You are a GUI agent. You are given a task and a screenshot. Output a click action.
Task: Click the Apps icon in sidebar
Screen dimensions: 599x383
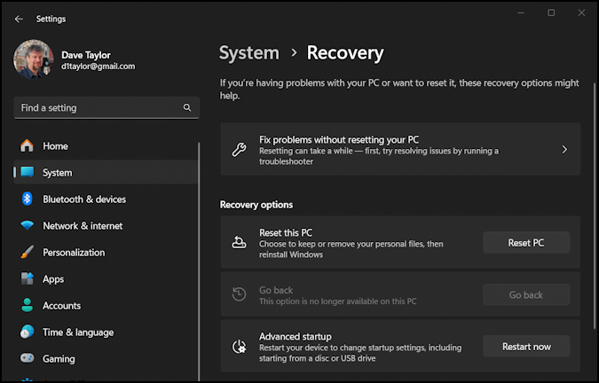coord(27,279)
